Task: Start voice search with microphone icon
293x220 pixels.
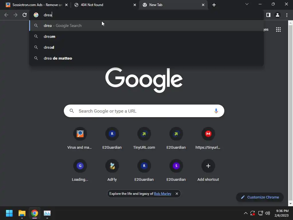Action: (x=216, y=111)
